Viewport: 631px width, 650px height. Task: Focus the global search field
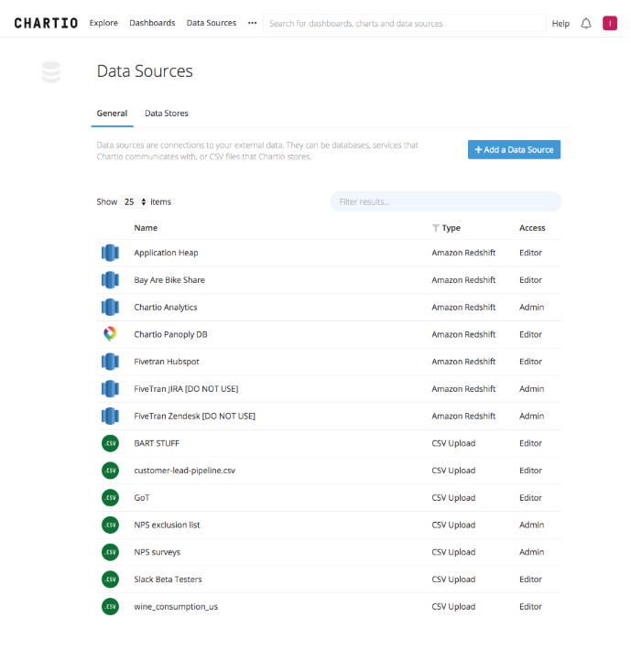tap(405, 23)
